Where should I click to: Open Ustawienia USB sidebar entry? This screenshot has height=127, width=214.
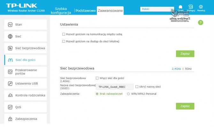[x=26, y=83]
